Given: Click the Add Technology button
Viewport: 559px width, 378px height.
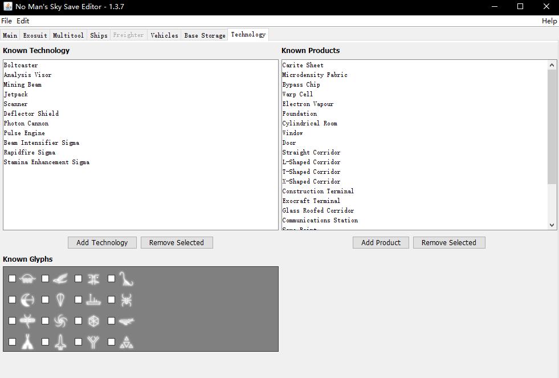Looking at the screenshot, I should [102, 242].
